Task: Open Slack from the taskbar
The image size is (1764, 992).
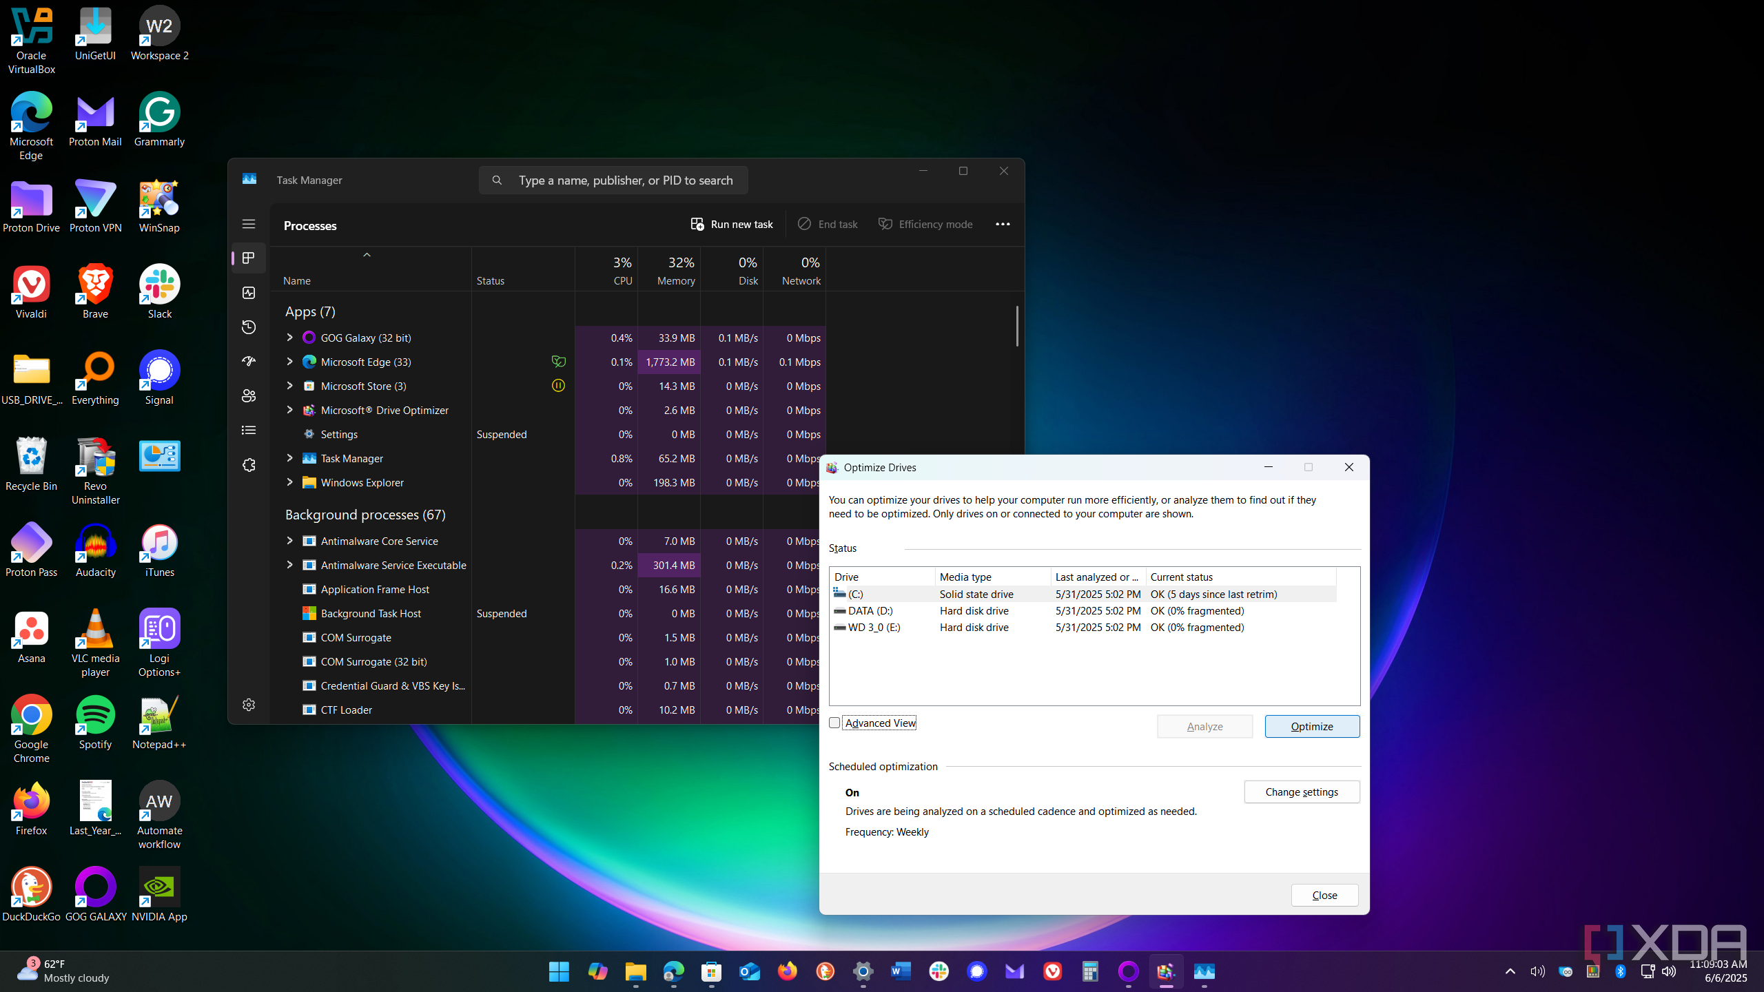Action: click(939, 971)
